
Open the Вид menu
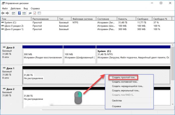pyautogui.click(x=26, y=8)
